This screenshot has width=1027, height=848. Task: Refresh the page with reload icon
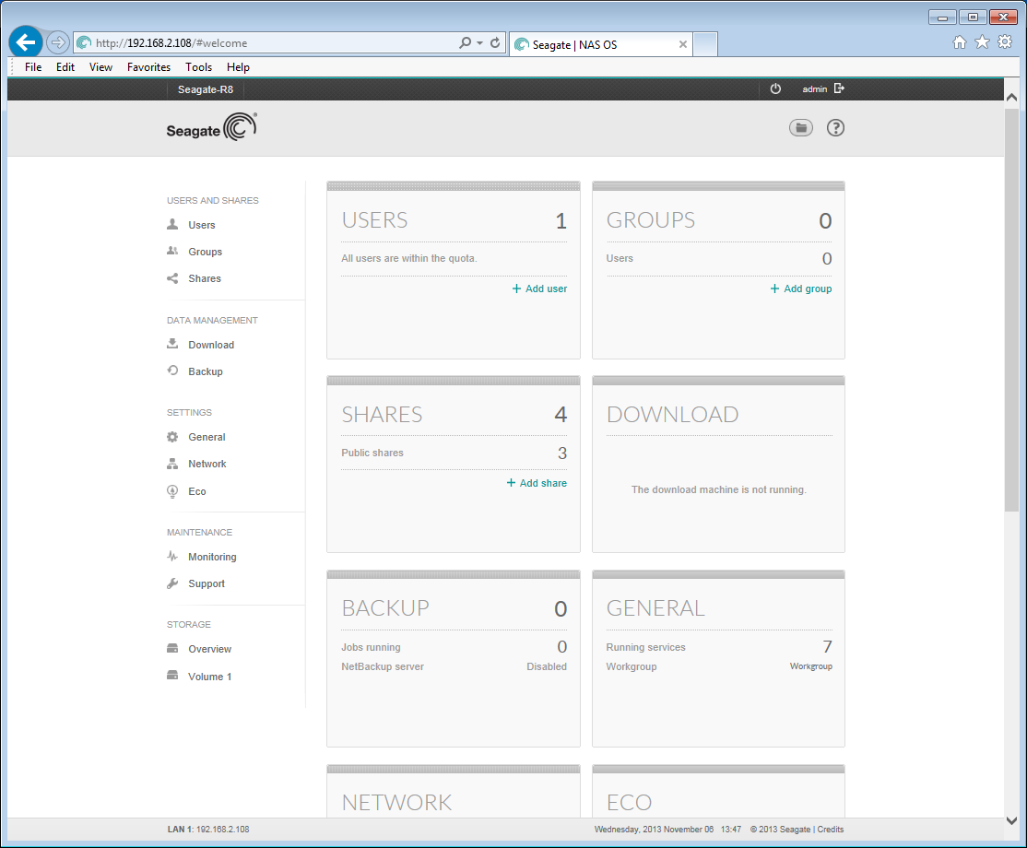click(x=495, y=42)
